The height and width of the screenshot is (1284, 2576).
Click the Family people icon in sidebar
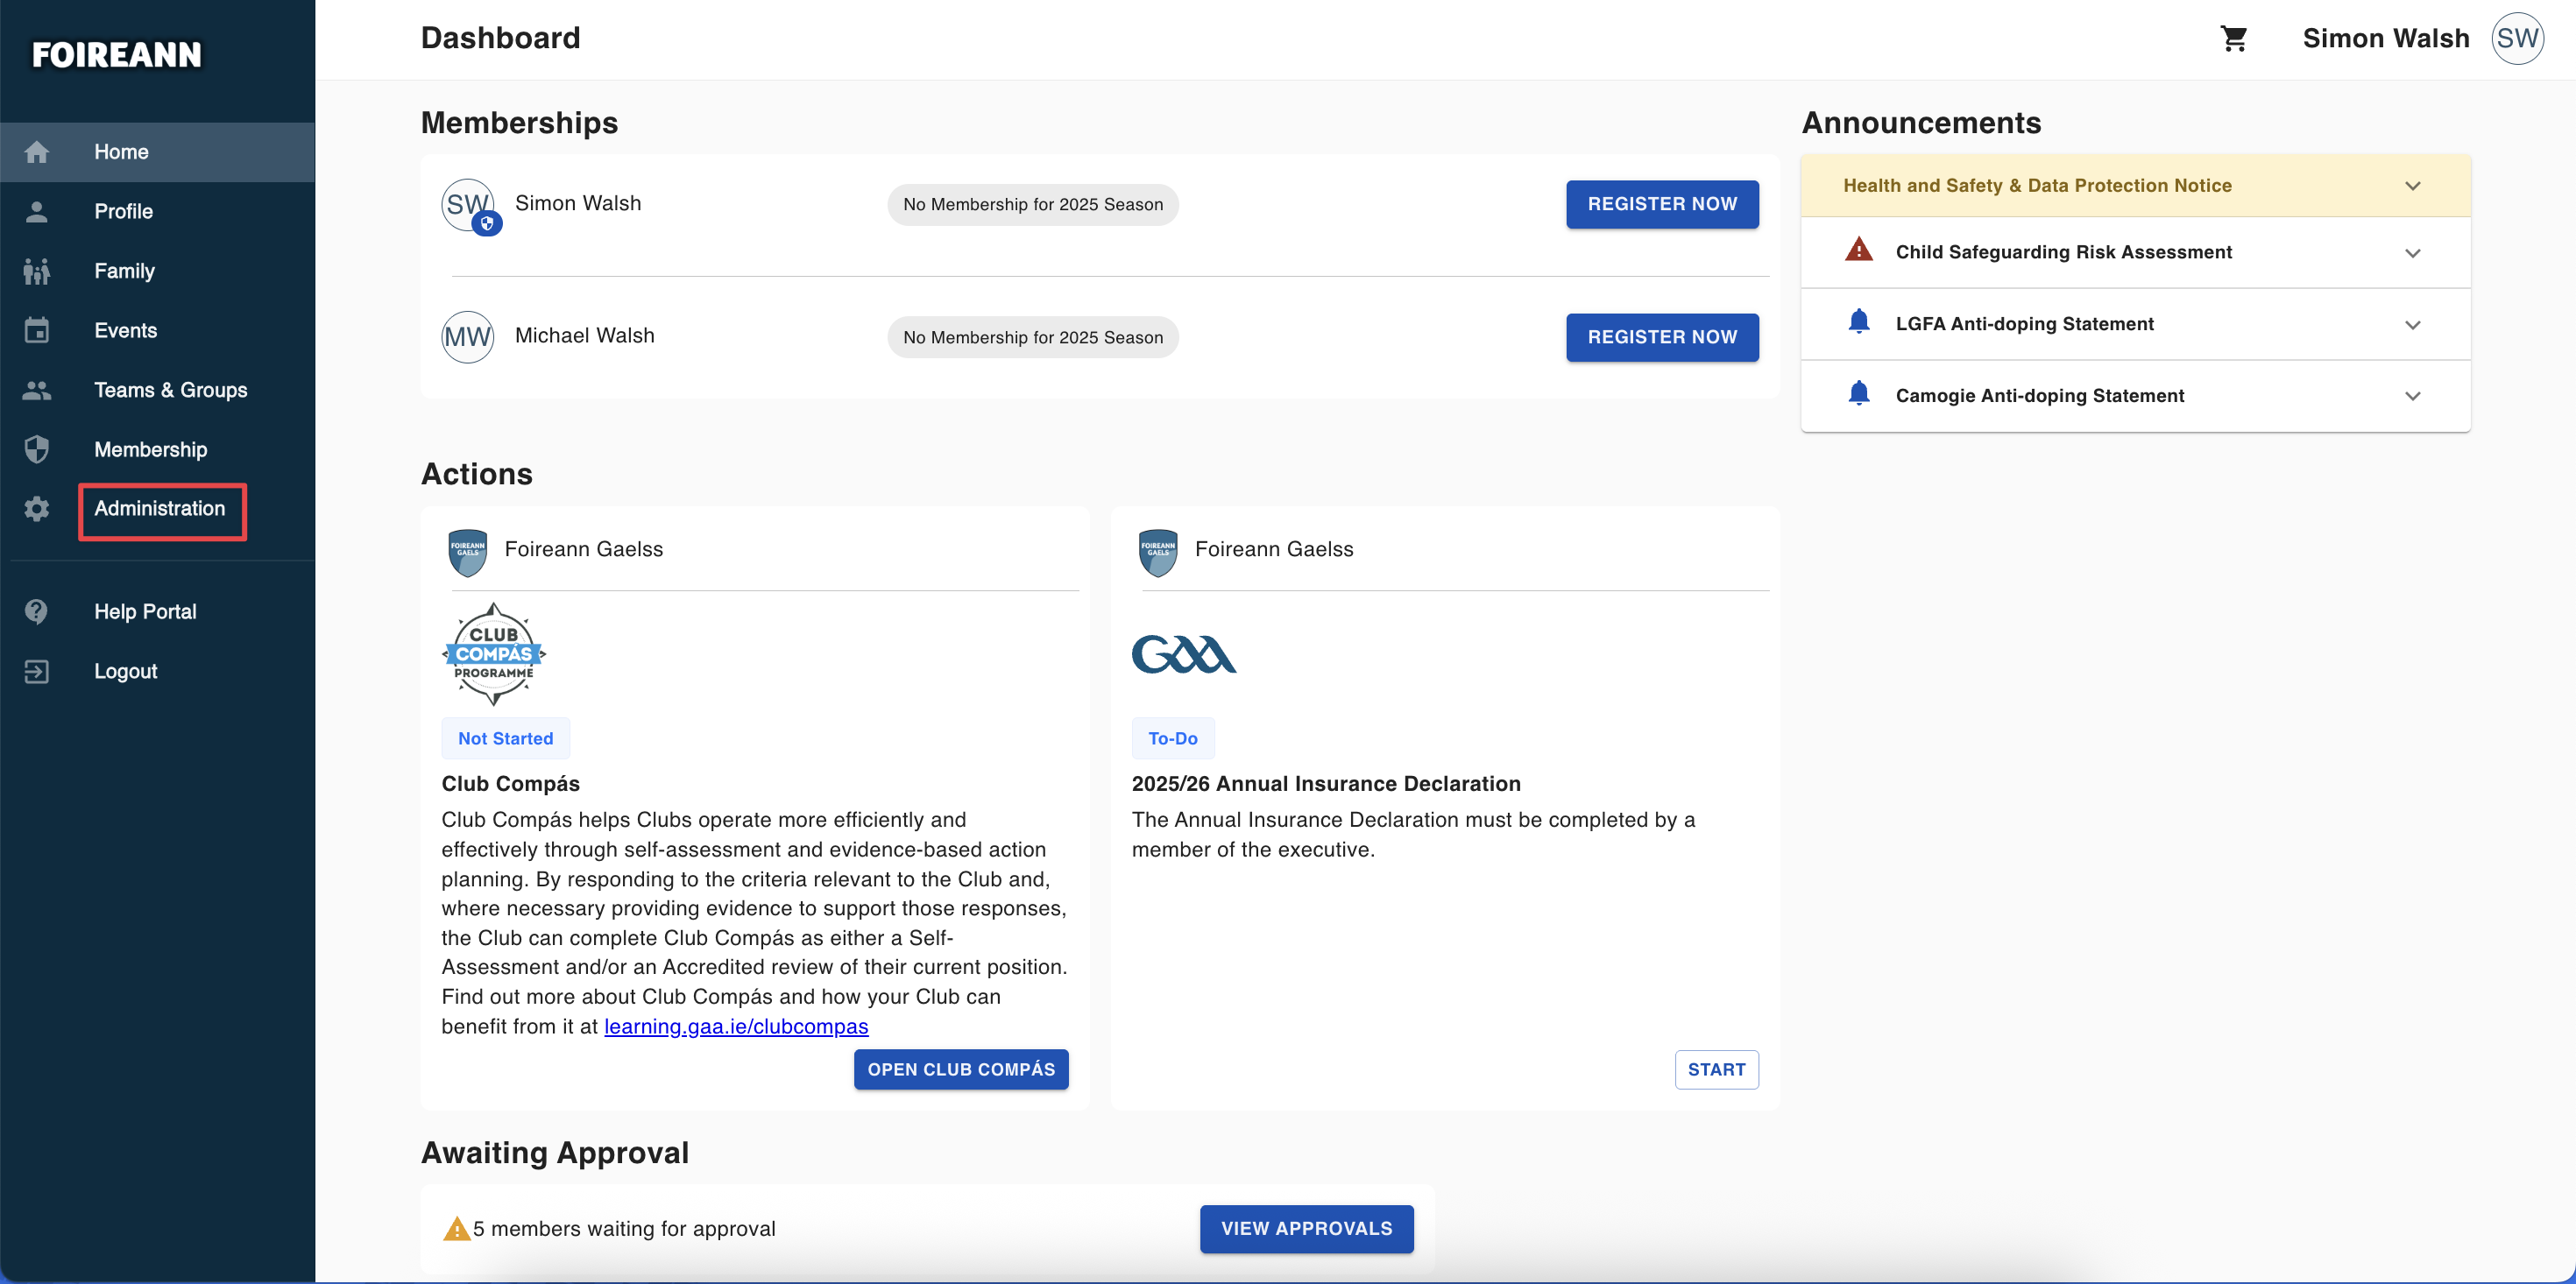click(x=37, y=271)
